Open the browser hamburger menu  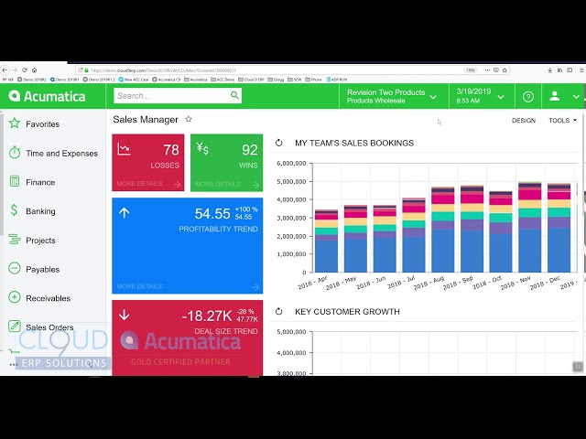[x=582, y=70]
